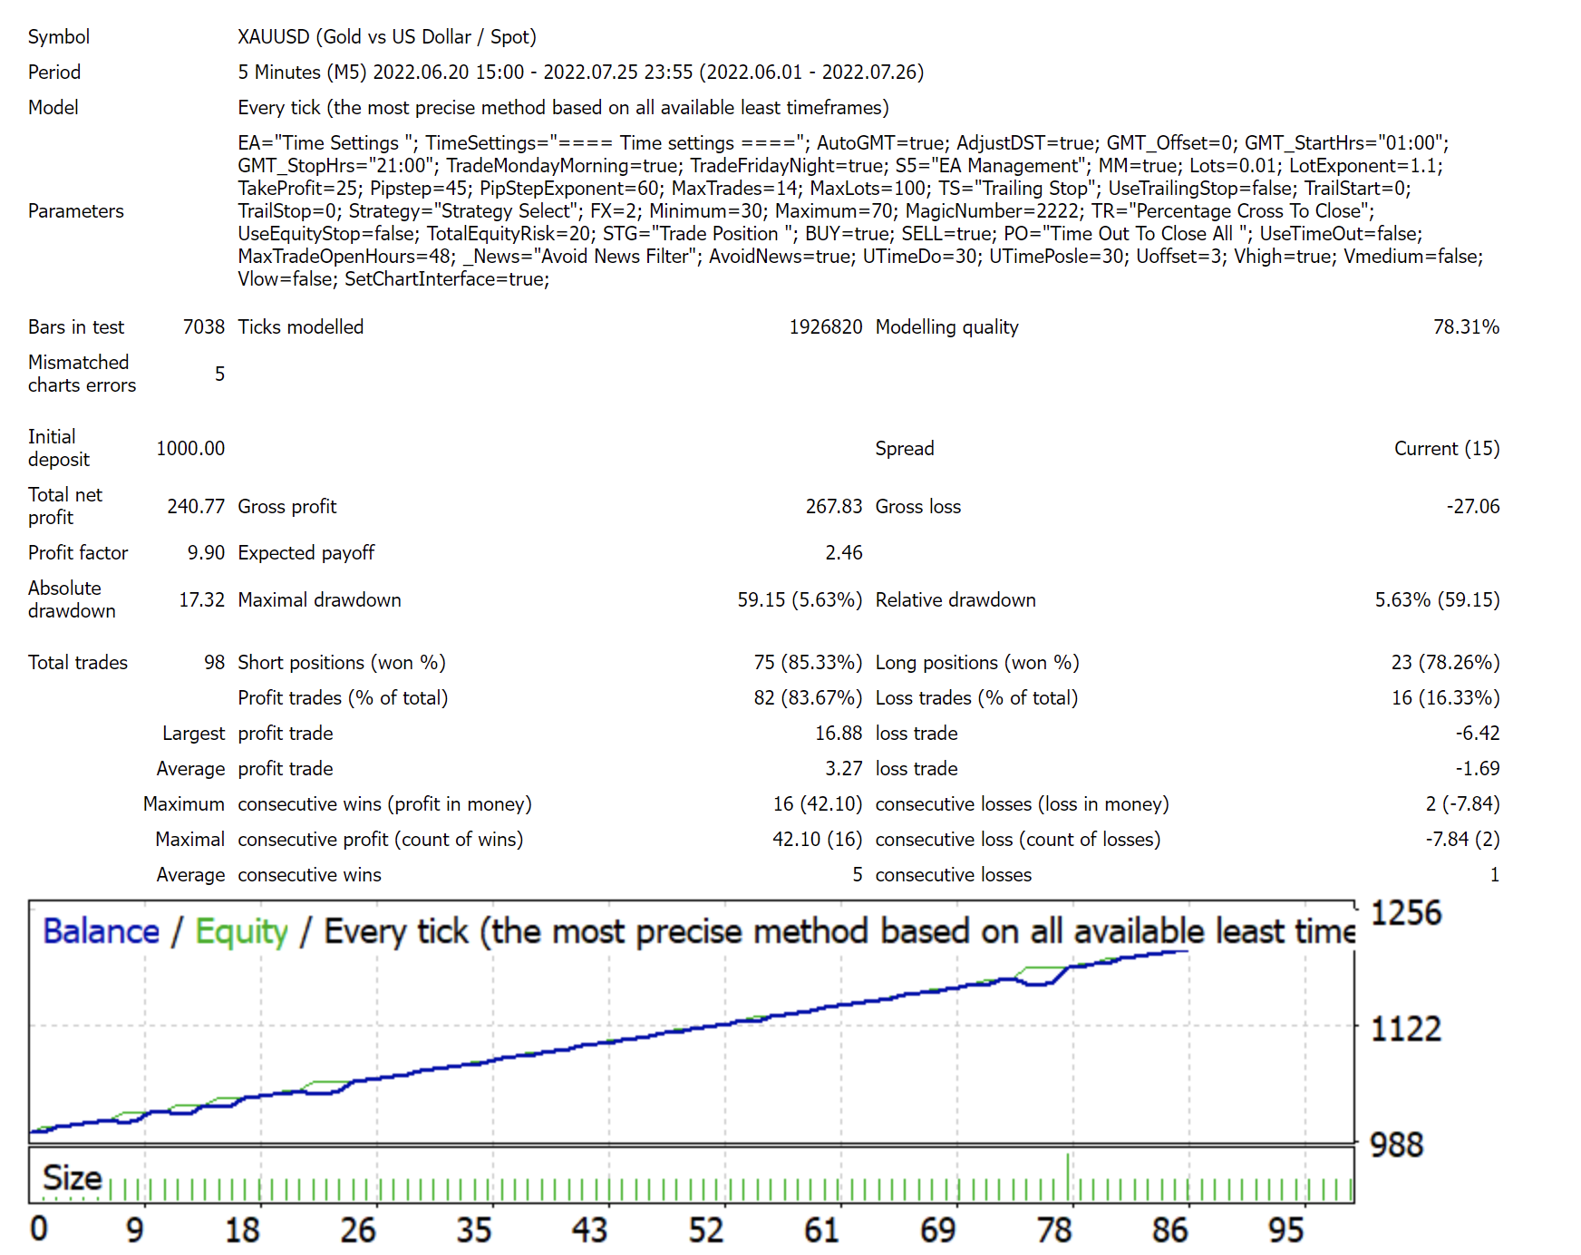Click the Model value 'Every tick' description
This screenshot has width=1581, height=1255.
click(x=563, y=108)
